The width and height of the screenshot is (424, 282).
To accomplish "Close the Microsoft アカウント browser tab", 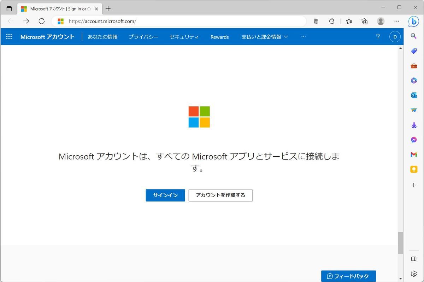I will click(96, 9).
